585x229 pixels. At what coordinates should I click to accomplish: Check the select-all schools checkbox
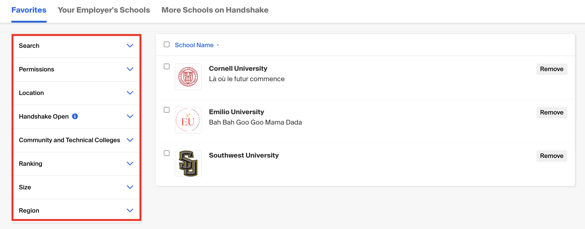pos(167,44)
